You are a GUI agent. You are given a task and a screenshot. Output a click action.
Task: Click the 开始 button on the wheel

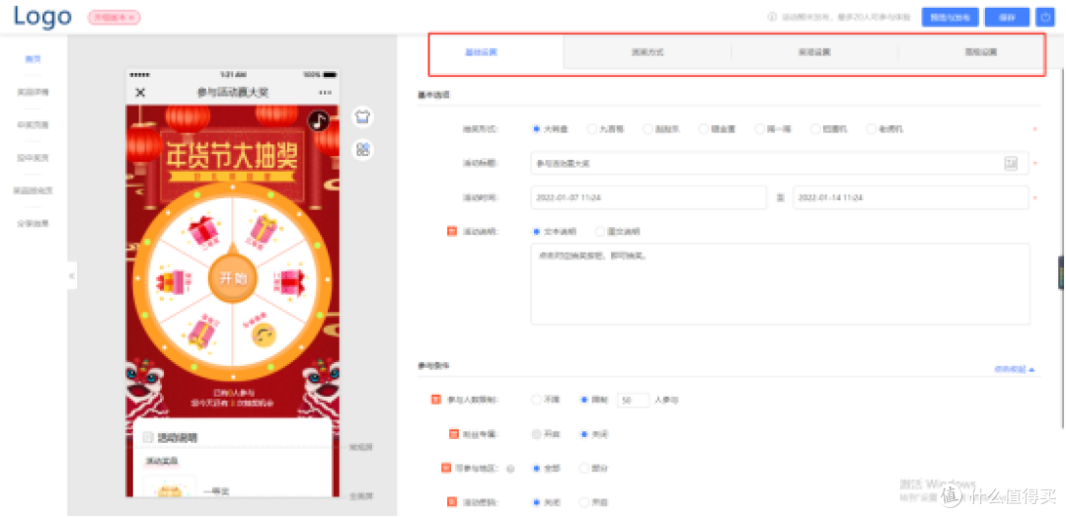[232, 278]
